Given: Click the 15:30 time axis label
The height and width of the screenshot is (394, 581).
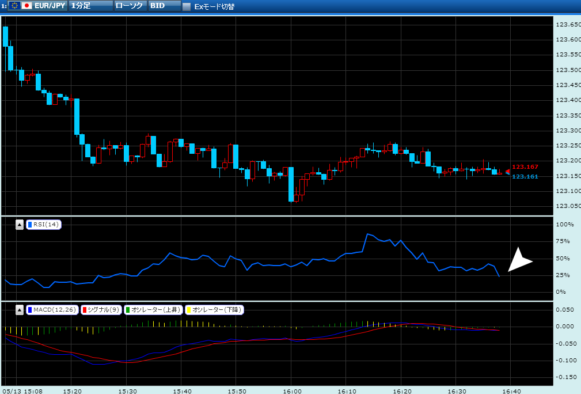Looking at the screenshot, I should [127, 391].
